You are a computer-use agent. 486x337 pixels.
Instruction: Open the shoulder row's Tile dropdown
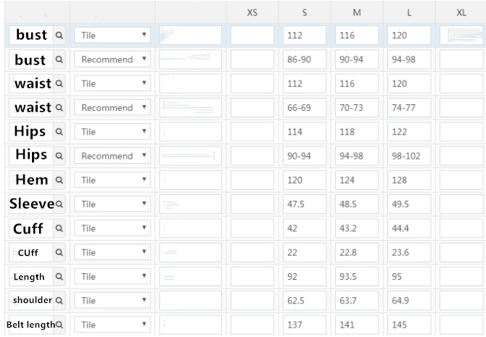tap(112, 301)
